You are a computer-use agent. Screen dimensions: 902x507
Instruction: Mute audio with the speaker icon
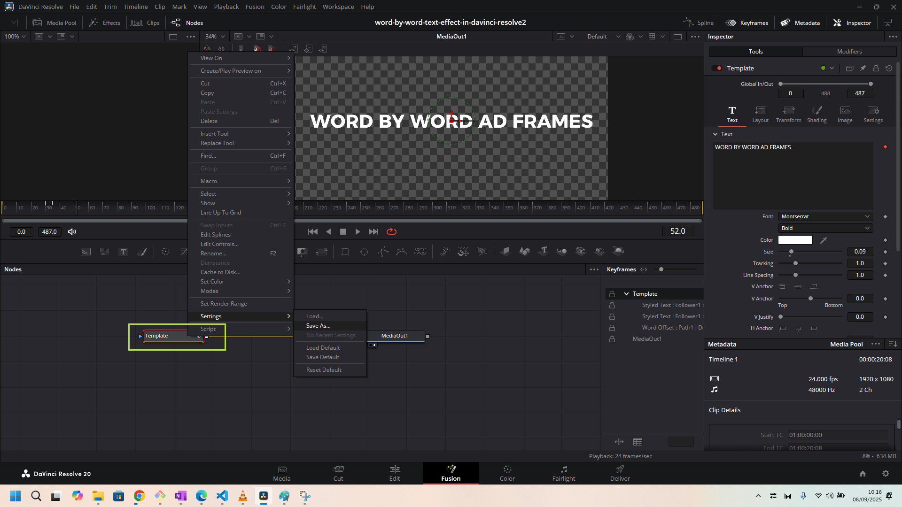(72, 231)
